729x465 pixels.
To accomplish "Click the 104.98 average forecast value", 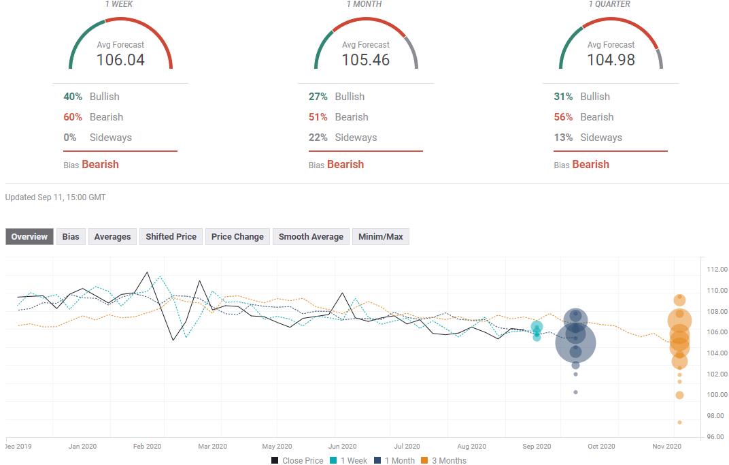I will coord(611,60).
